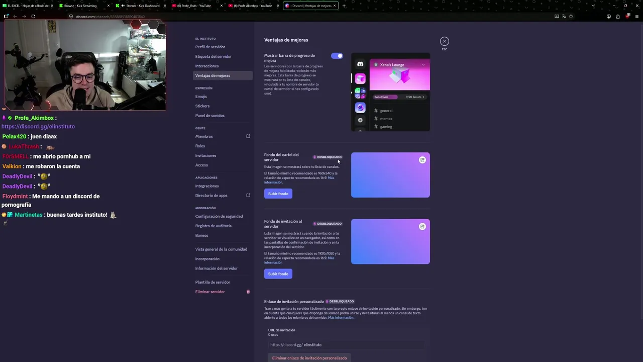Close server settings with the ESC button
The width and height of the screenshot is (643, 362).
(444, 41)
